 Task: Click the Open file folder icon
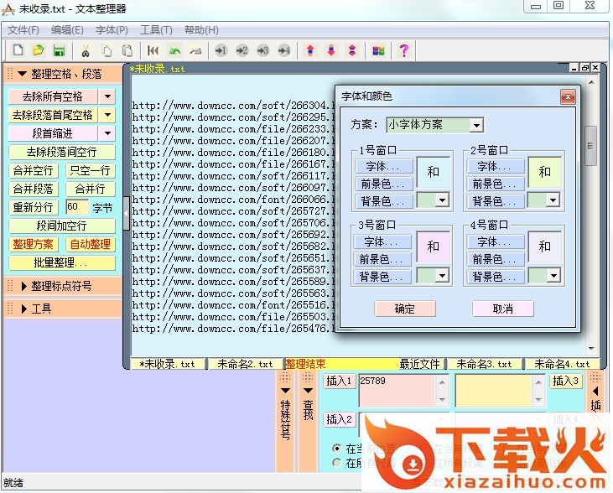point(38,51)
